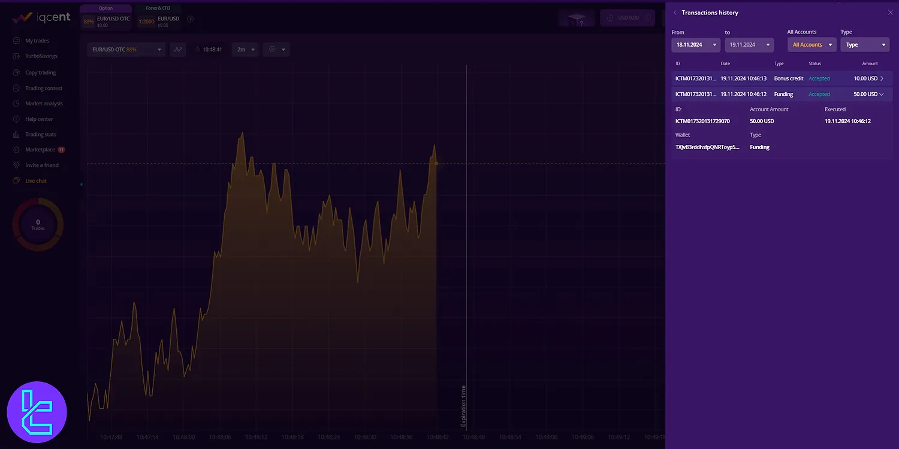Open the to date 19.11.2024 picker
This screenshot has width=899, height=449.
[x=749, y=45]
